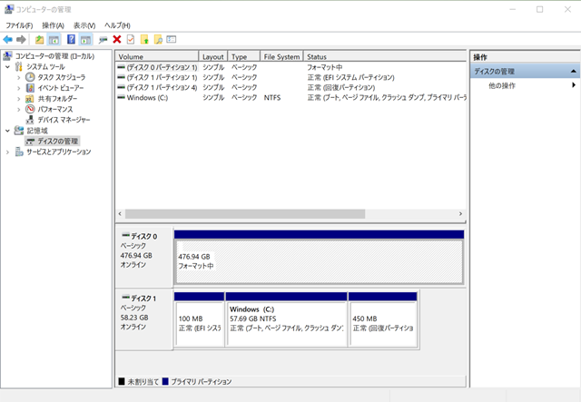Sort by the Layout column header

[213, 56]
